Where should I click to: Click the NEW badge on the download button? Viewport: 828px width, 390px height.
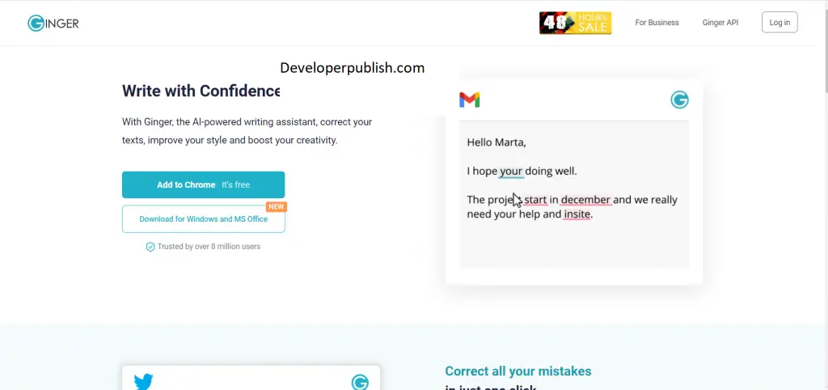[x=277, y=206]
